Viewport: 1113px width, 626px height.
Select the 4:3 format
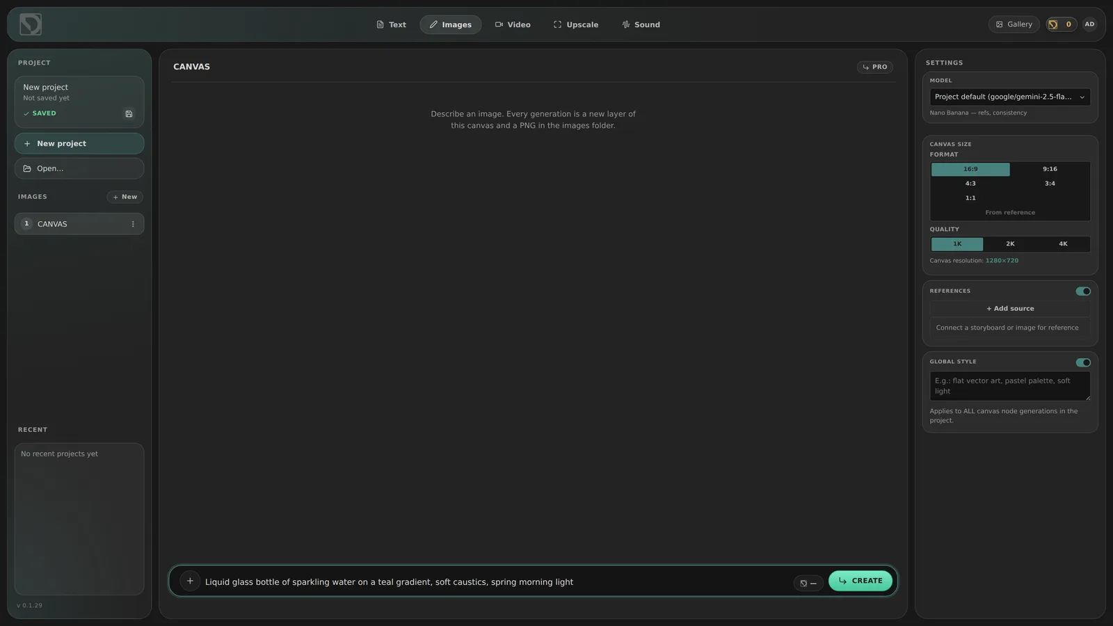click(x=970, y=184)
